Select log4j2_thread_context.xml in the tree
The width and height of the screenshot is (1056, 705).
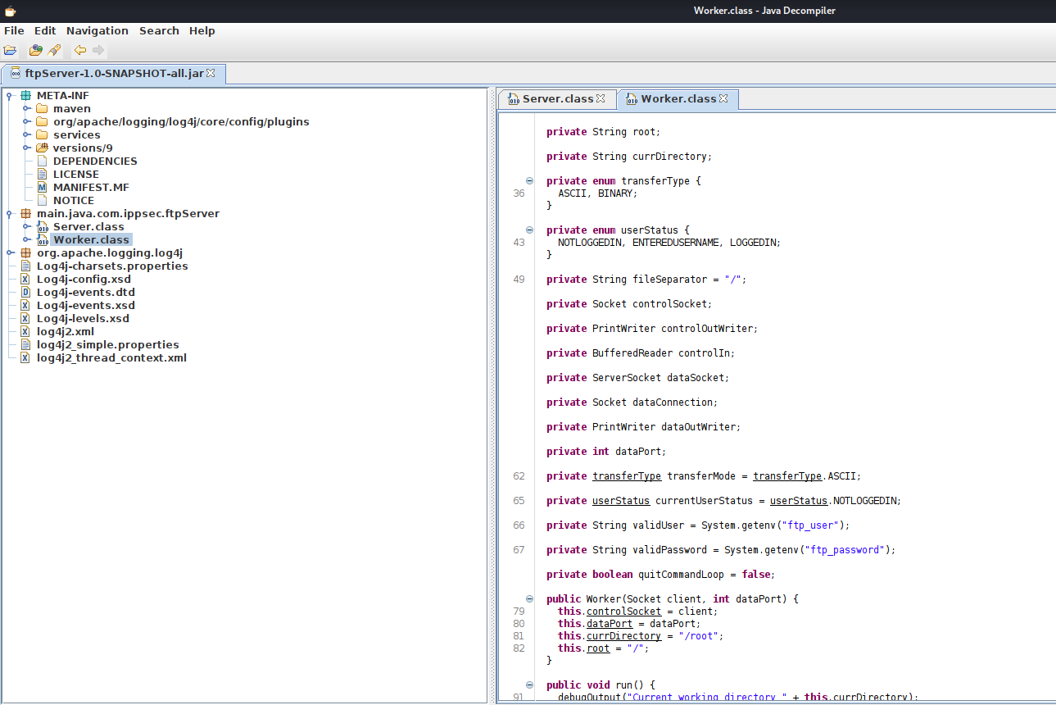pyautogui.click(x=111, y=357)
